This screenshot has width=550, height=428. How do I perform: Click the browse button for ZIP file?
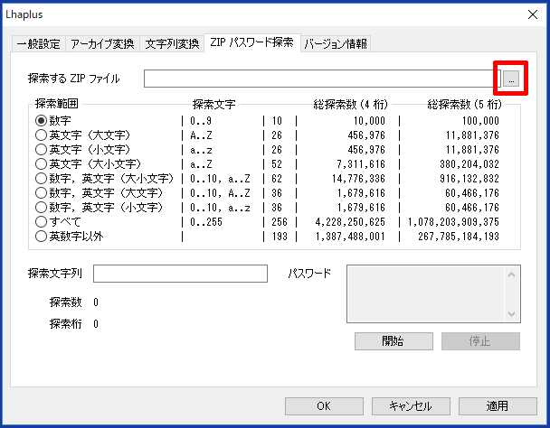(x=511, y=79)
